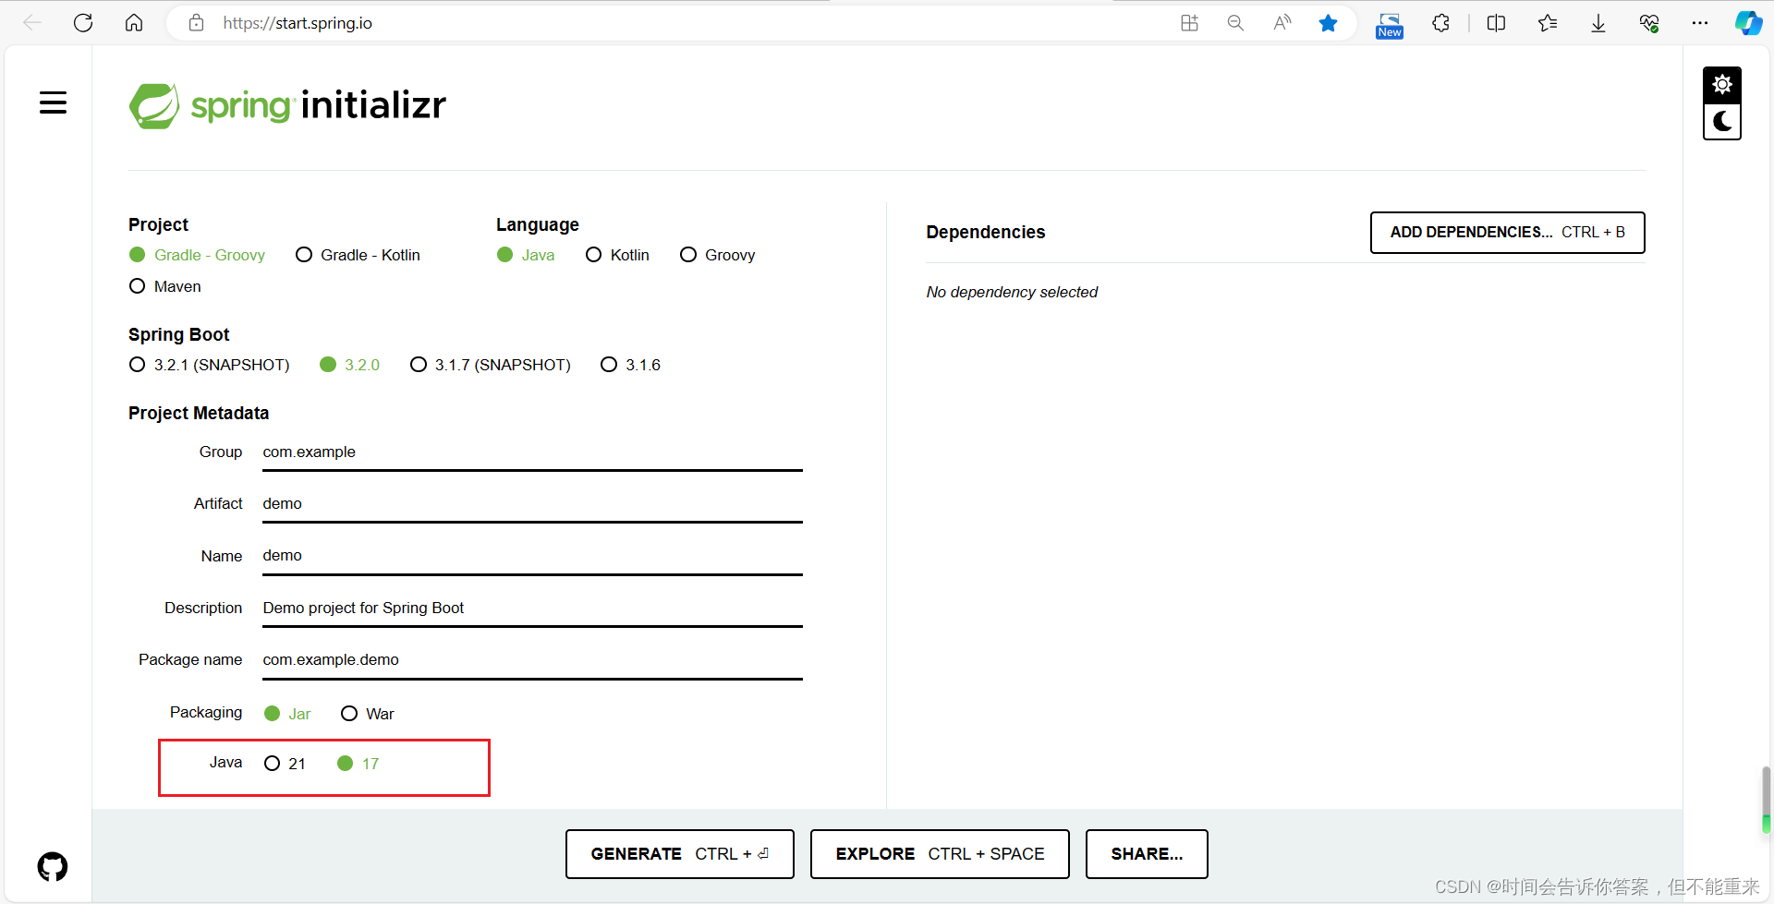Click the Project Metadata heading
This screenshot has height=904, width=1774.
[x=199, y=413]
